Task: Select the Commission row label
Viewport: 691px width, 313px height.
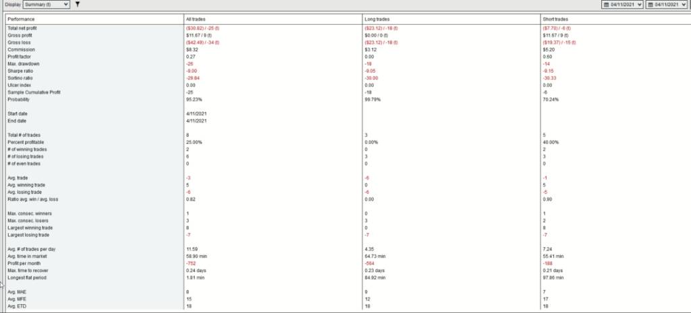Action: coord(21,50)
